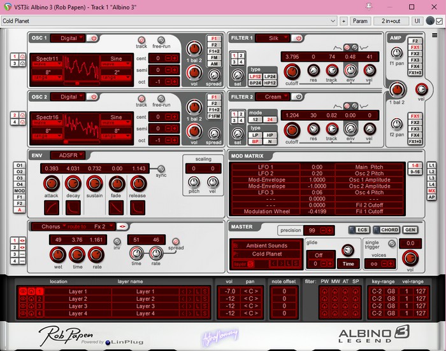Select Filter 1 BP24 type
The height and width of the screenshot is (351, 446).
point(255,83)
